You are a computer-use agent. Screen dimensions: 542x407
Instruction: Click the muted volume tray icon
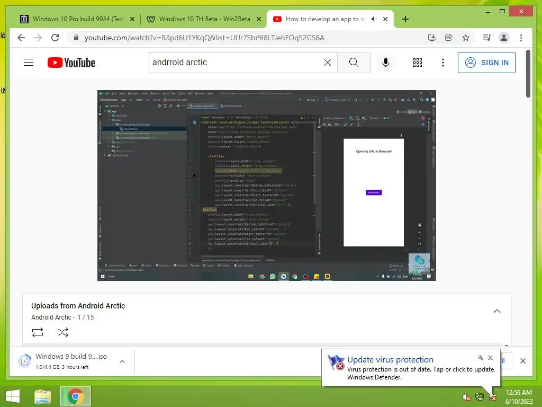point(466,397)
